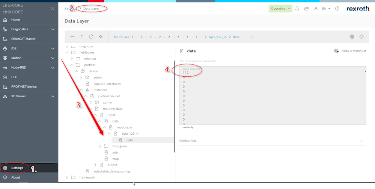Click the locate node crosshair icon

(101, 37)
